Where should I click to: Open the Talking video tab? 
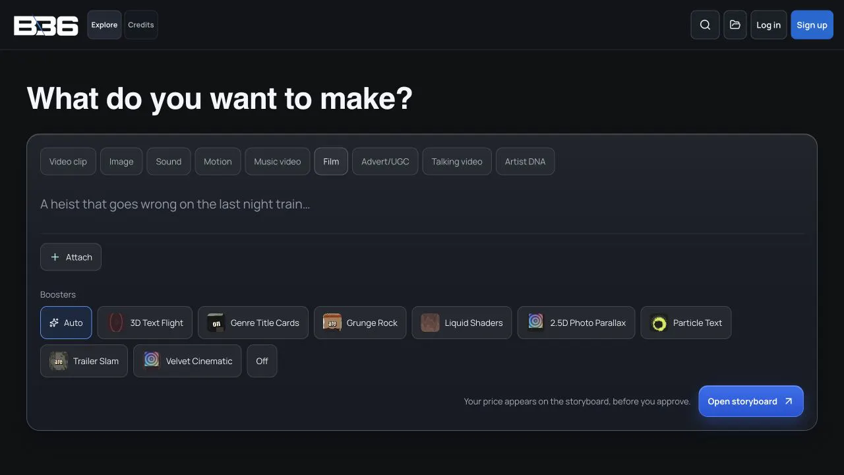pos(457,162)
